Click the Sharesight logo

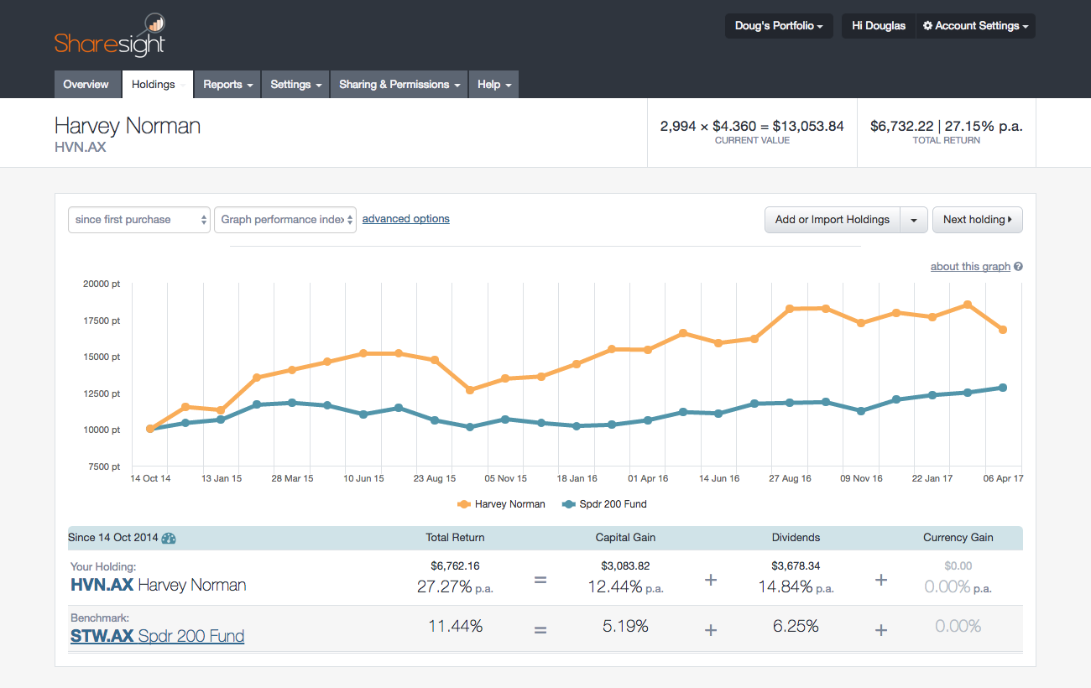110,35
